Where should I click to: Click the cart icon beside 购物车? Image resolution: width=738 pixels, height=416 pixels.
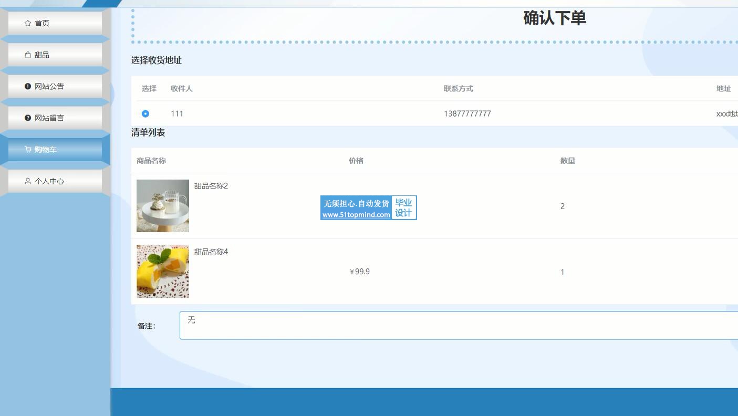coord(28,149)
